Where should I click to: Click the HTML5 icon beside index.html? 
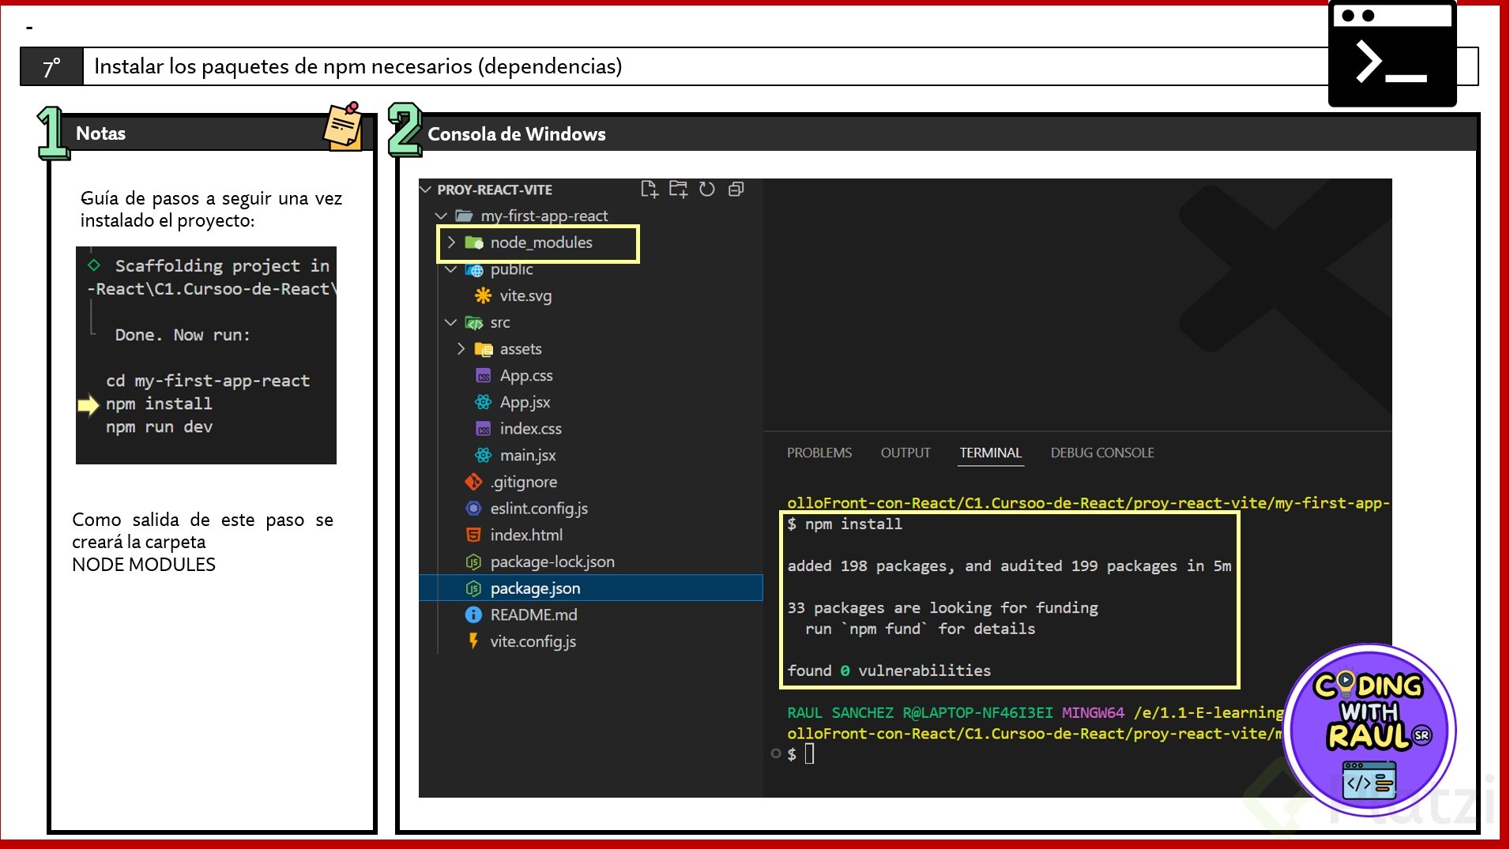pos(473,535)
